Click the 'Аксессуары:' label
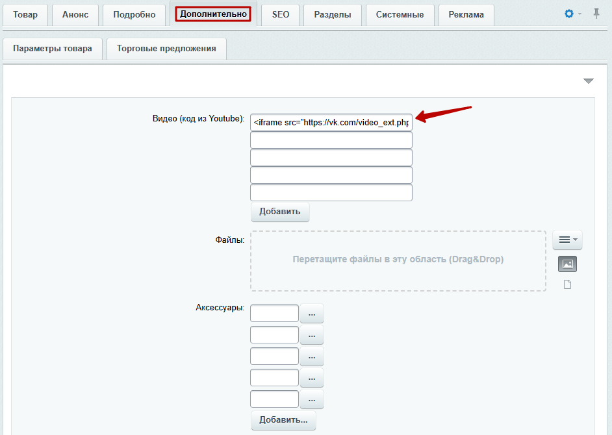Screen dimensions: 612x435 tap(220, 308)
